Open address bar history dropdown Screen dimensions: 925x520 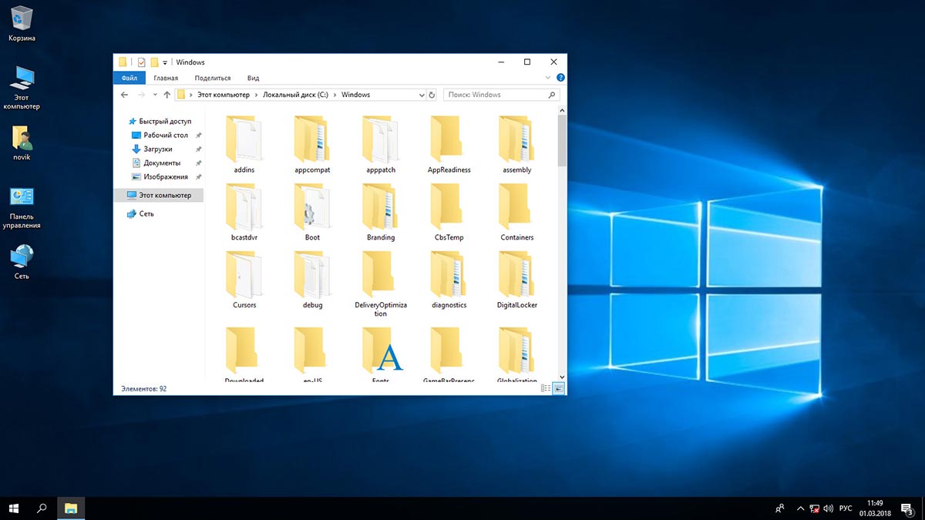(421, 95)
